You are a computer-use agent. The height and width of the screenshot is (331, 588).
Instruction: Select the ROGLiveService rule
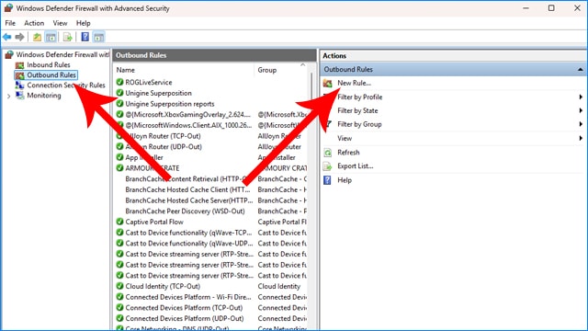click(149, 82)
